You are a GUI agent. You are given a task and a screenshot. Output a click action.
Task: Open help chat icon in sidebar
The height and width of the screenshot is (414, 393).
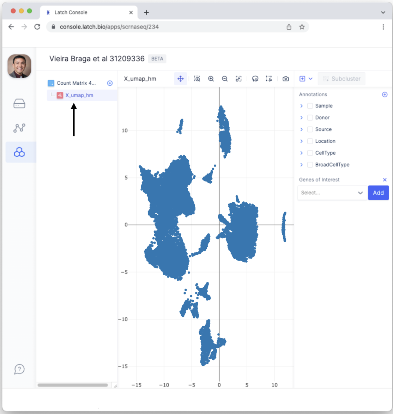19,369
